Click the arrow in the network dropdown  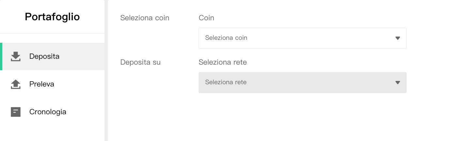398,83
